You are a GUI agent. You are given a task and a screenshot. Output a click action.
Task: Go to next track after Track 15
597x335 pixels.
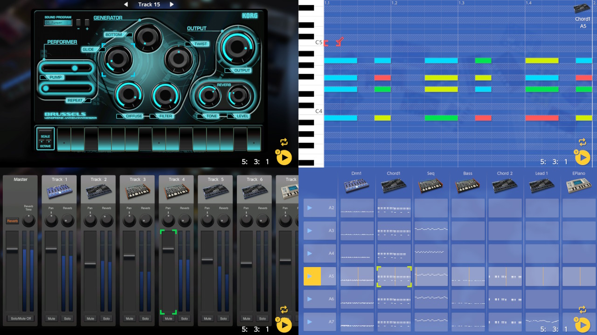pyautogui.click(x=172, y=4)
